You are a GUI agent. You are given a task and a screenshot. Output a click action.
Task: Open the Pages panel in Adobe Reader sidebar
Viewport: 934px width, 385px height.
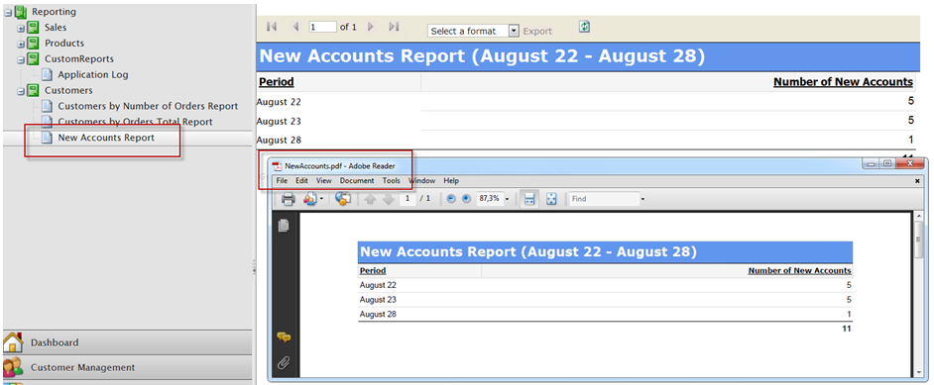[x=285, y=226]
